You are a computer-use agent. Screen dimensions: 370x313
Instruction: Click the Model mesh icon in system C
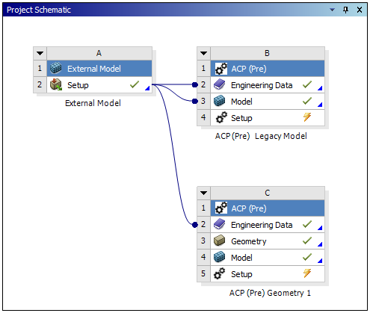tap(219, 257)
